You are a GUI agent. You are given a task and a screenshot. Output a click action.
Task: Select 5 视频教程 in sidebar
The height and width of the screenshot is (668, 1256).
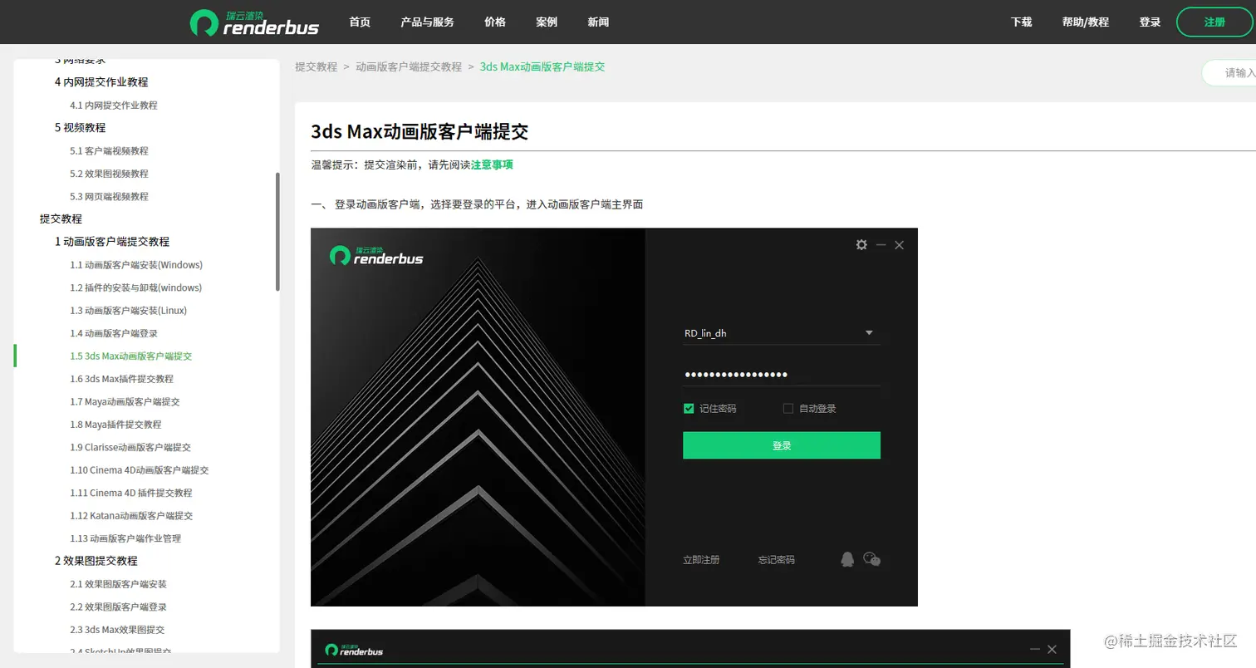pyautogui.click(x=80, y=128)
